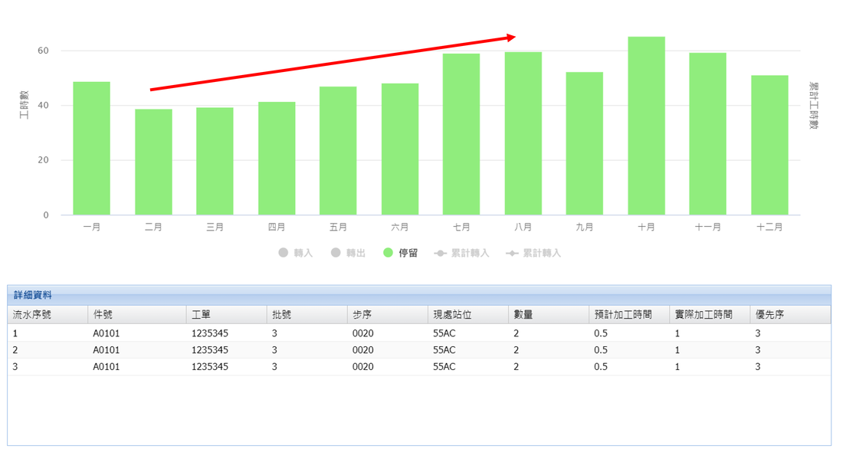Sort by the 工單 column header
Image resolution: width=843 pixels, height=452 pixels.
(x=226, y=315)
